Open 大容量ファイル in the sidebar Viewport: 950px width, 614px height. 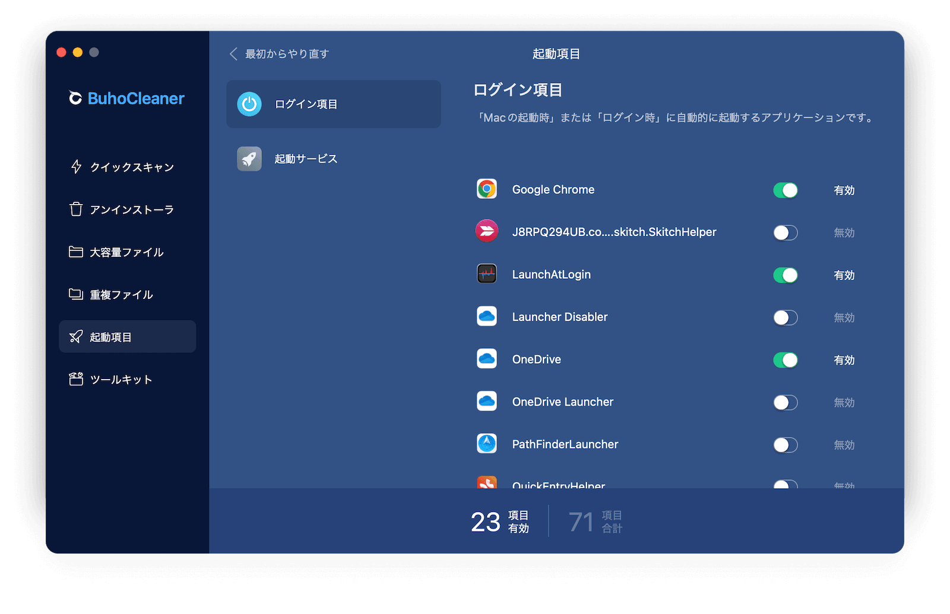tap(127, 252)
